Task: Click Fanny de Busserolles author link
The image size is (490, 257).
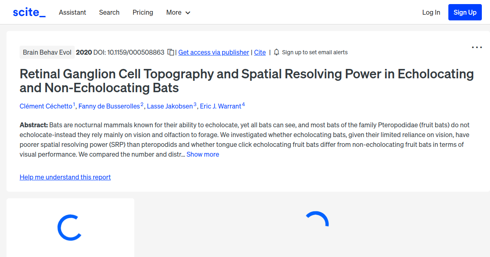Action: (109, 106)
